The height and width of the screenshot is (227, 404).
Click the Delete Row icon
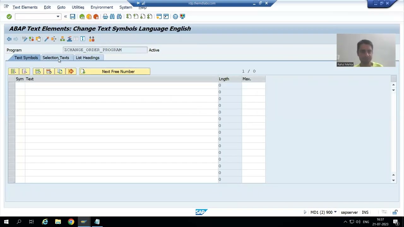(49, 72)
